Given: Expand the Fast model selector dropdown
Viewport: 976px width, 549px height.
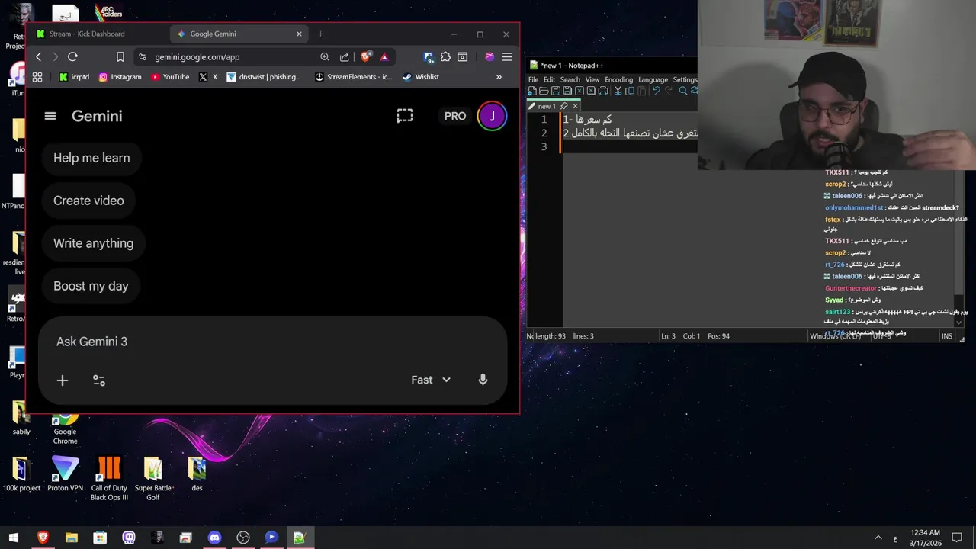Looking at the screenshot, I should coord(431,380).
